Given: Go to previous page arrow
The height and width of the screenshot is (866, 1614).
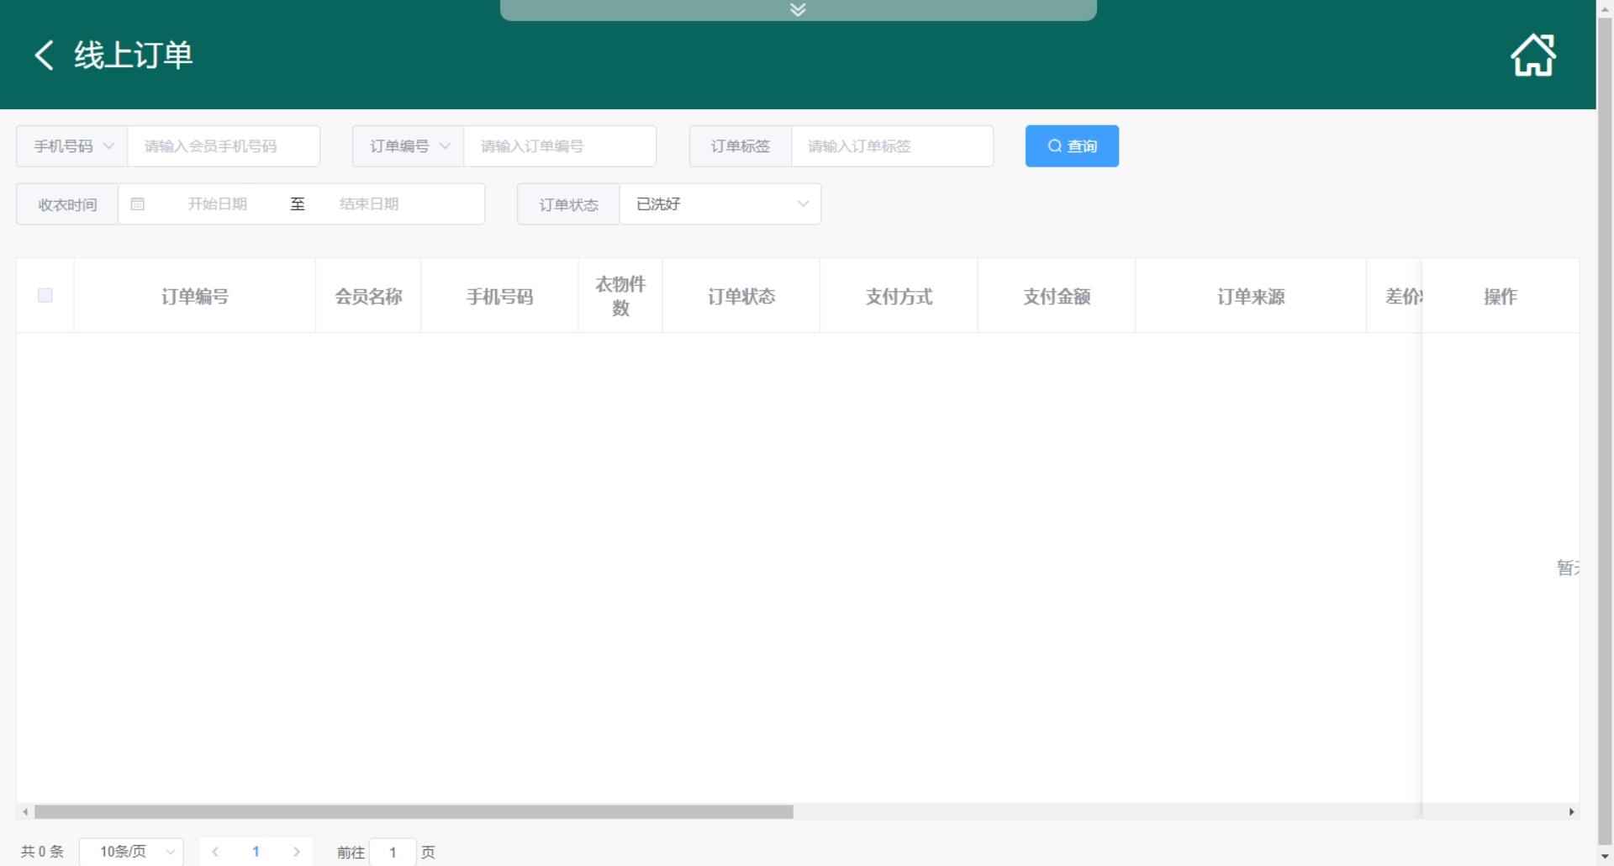Looking at the screenshot, I should (x=215, y=852).
